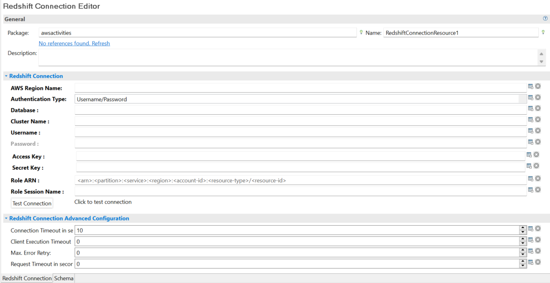550x283 pixels.
Task: Open the help icon in General header
Action: (545, 19)
